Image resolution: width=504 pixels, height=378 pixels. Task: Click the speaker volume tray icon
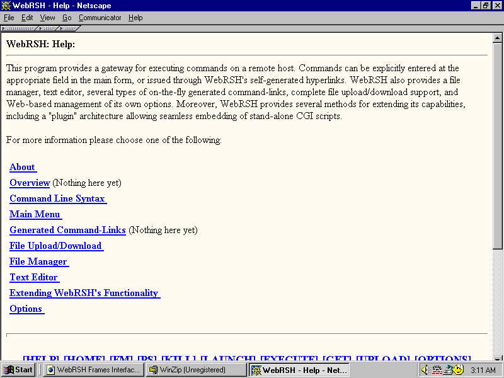[425, 370]
